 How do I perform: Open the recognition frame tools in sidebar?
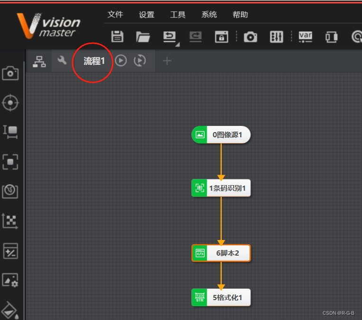click(10, 162)
